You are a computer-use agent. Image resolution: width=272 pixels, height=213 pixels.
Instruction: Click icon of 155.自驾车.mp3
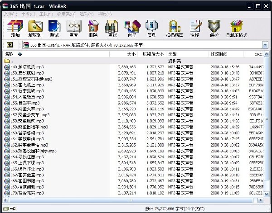click(7, 103)
